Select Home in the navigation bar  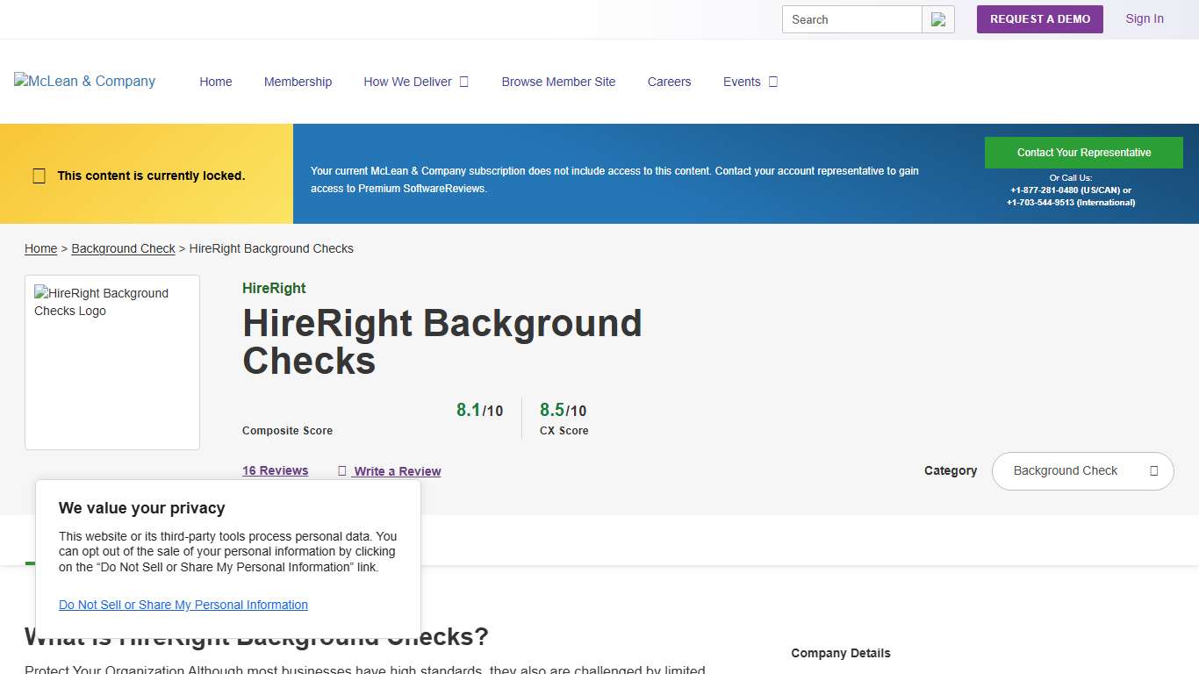[x=215, y=82]
